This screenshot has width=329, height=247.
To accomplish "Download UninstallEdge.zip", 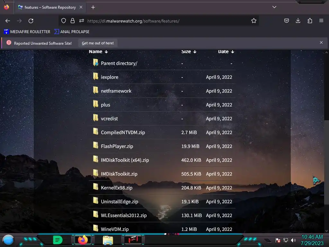I will pyautogui.click(x=120, y=202).
